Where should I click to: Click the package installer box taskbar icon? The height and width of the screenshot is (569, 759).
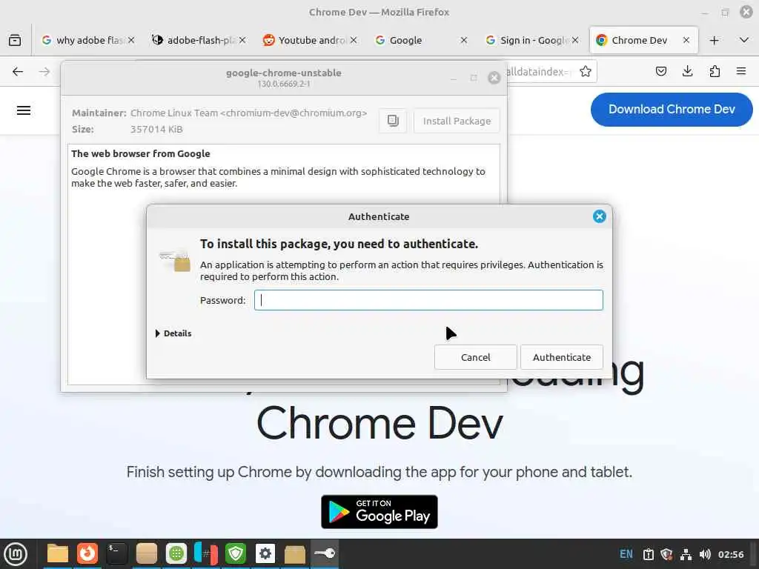[146, 553]
